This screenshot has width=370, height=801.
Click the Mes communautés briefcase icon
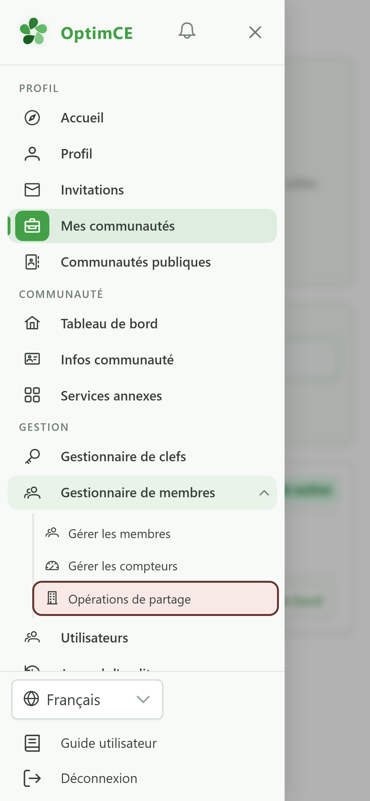[x=32, y=226]
